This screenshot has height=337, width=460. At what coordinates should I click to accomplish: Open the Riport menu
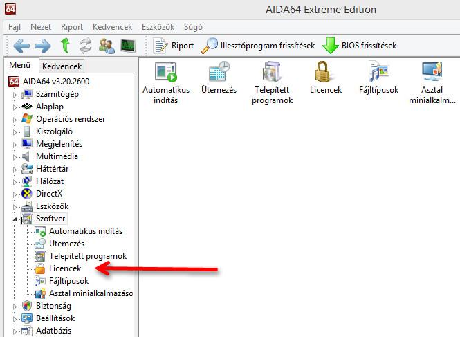point(72,27)
